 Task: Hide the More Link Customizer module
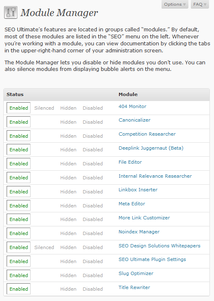(68, 219)
